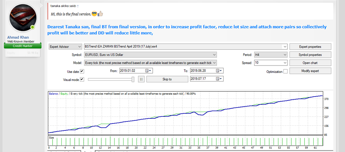Click the Credit Hunter badge

pyautogui.click(x=23, y=46)
